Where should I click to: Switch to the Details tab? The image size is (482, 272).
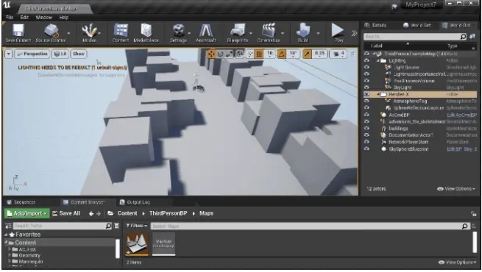point(375,26)
